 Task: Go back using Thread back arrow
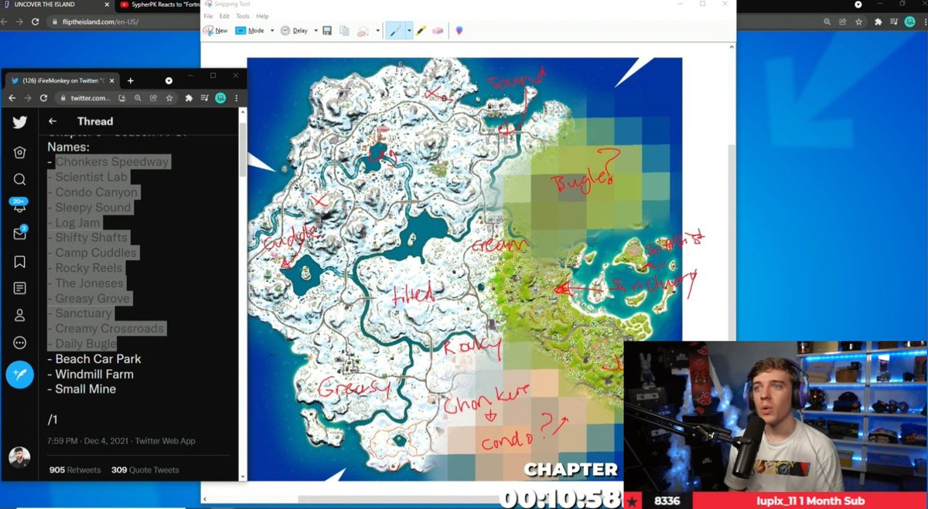[x=53, y=121]
